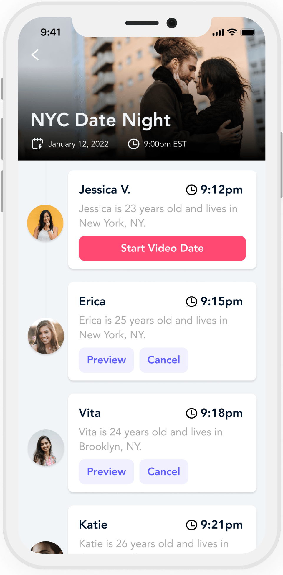Click the Wi-Fi icon in the status bar
The height and width of the screenshot is (575, 283).
[x=232, y=32]
